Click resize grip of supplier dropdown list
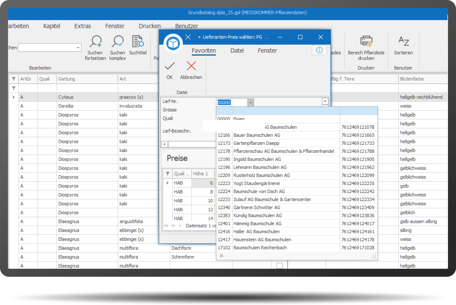The height and width of the screenshot is (305, 456). tap(374, 256)
